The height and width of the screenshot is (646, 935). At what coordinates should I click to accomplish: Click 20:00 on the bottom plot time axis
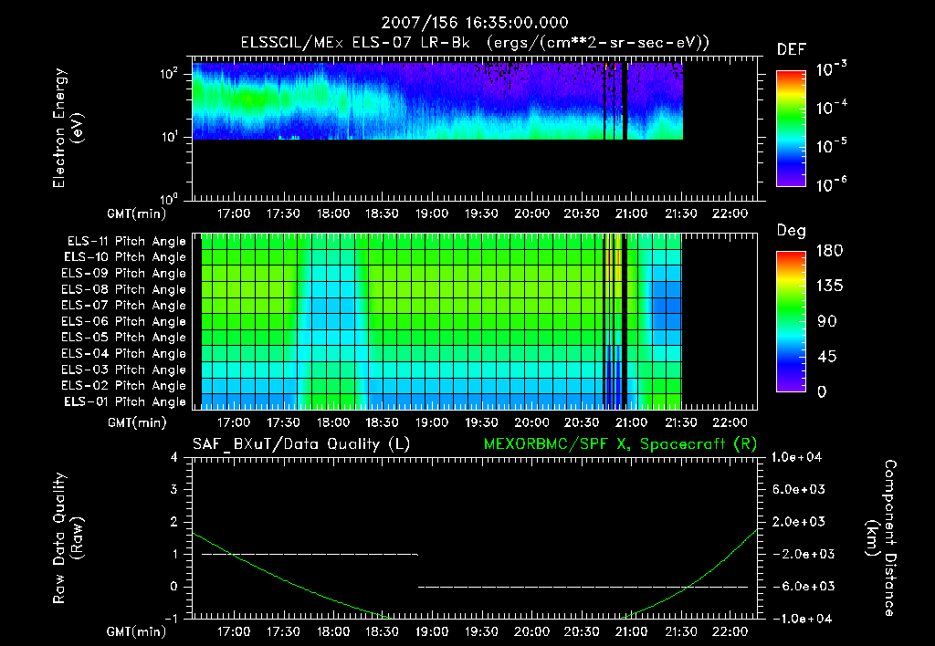532,631
